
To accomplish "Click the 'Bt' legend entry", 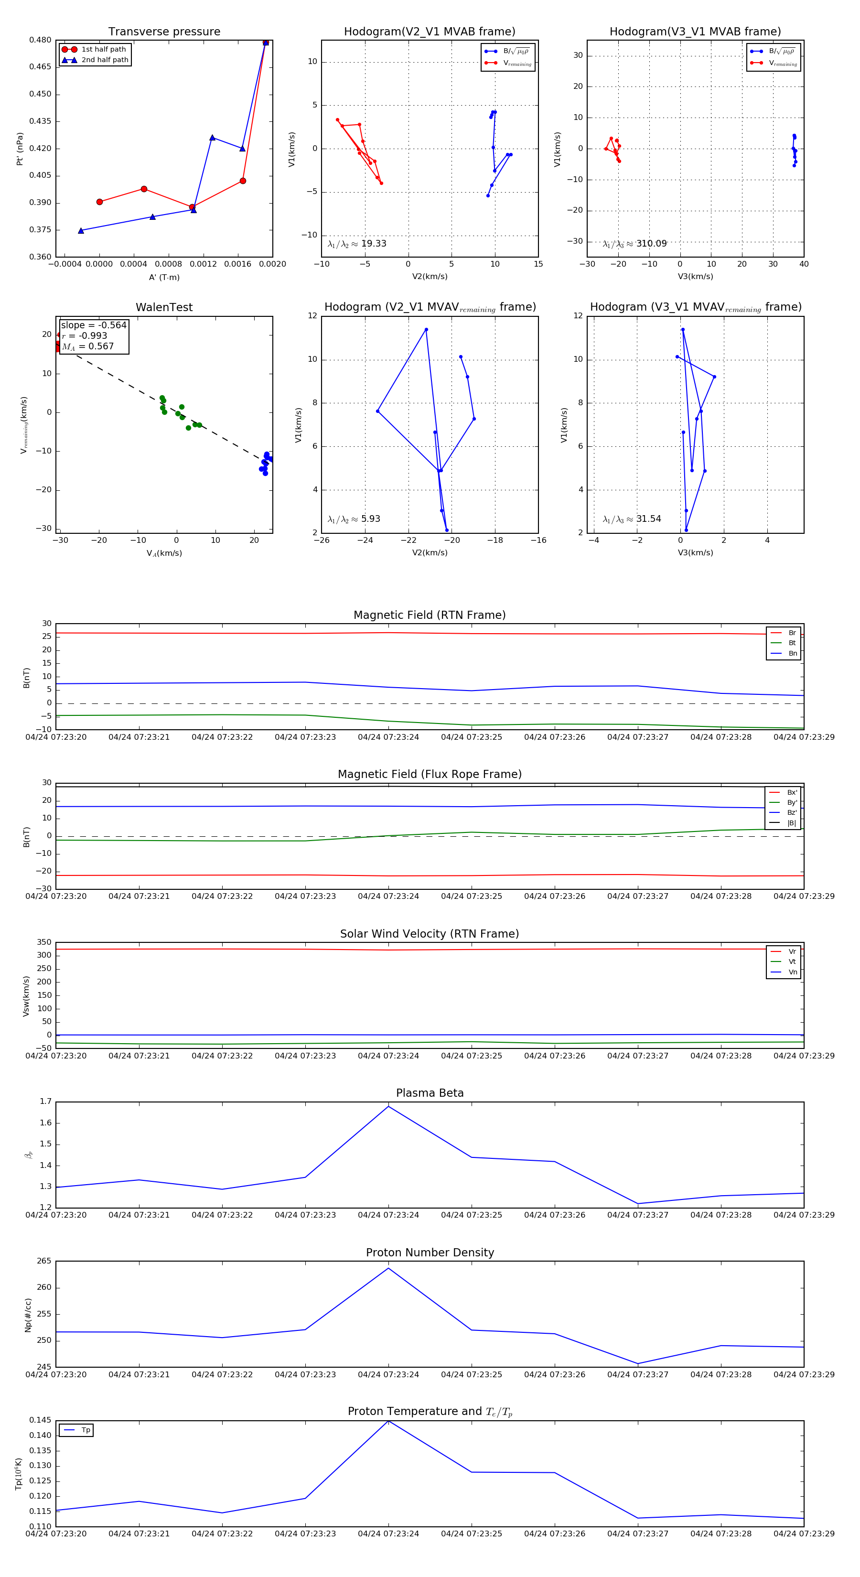I will pyautogui.click(x=784, y=643).
